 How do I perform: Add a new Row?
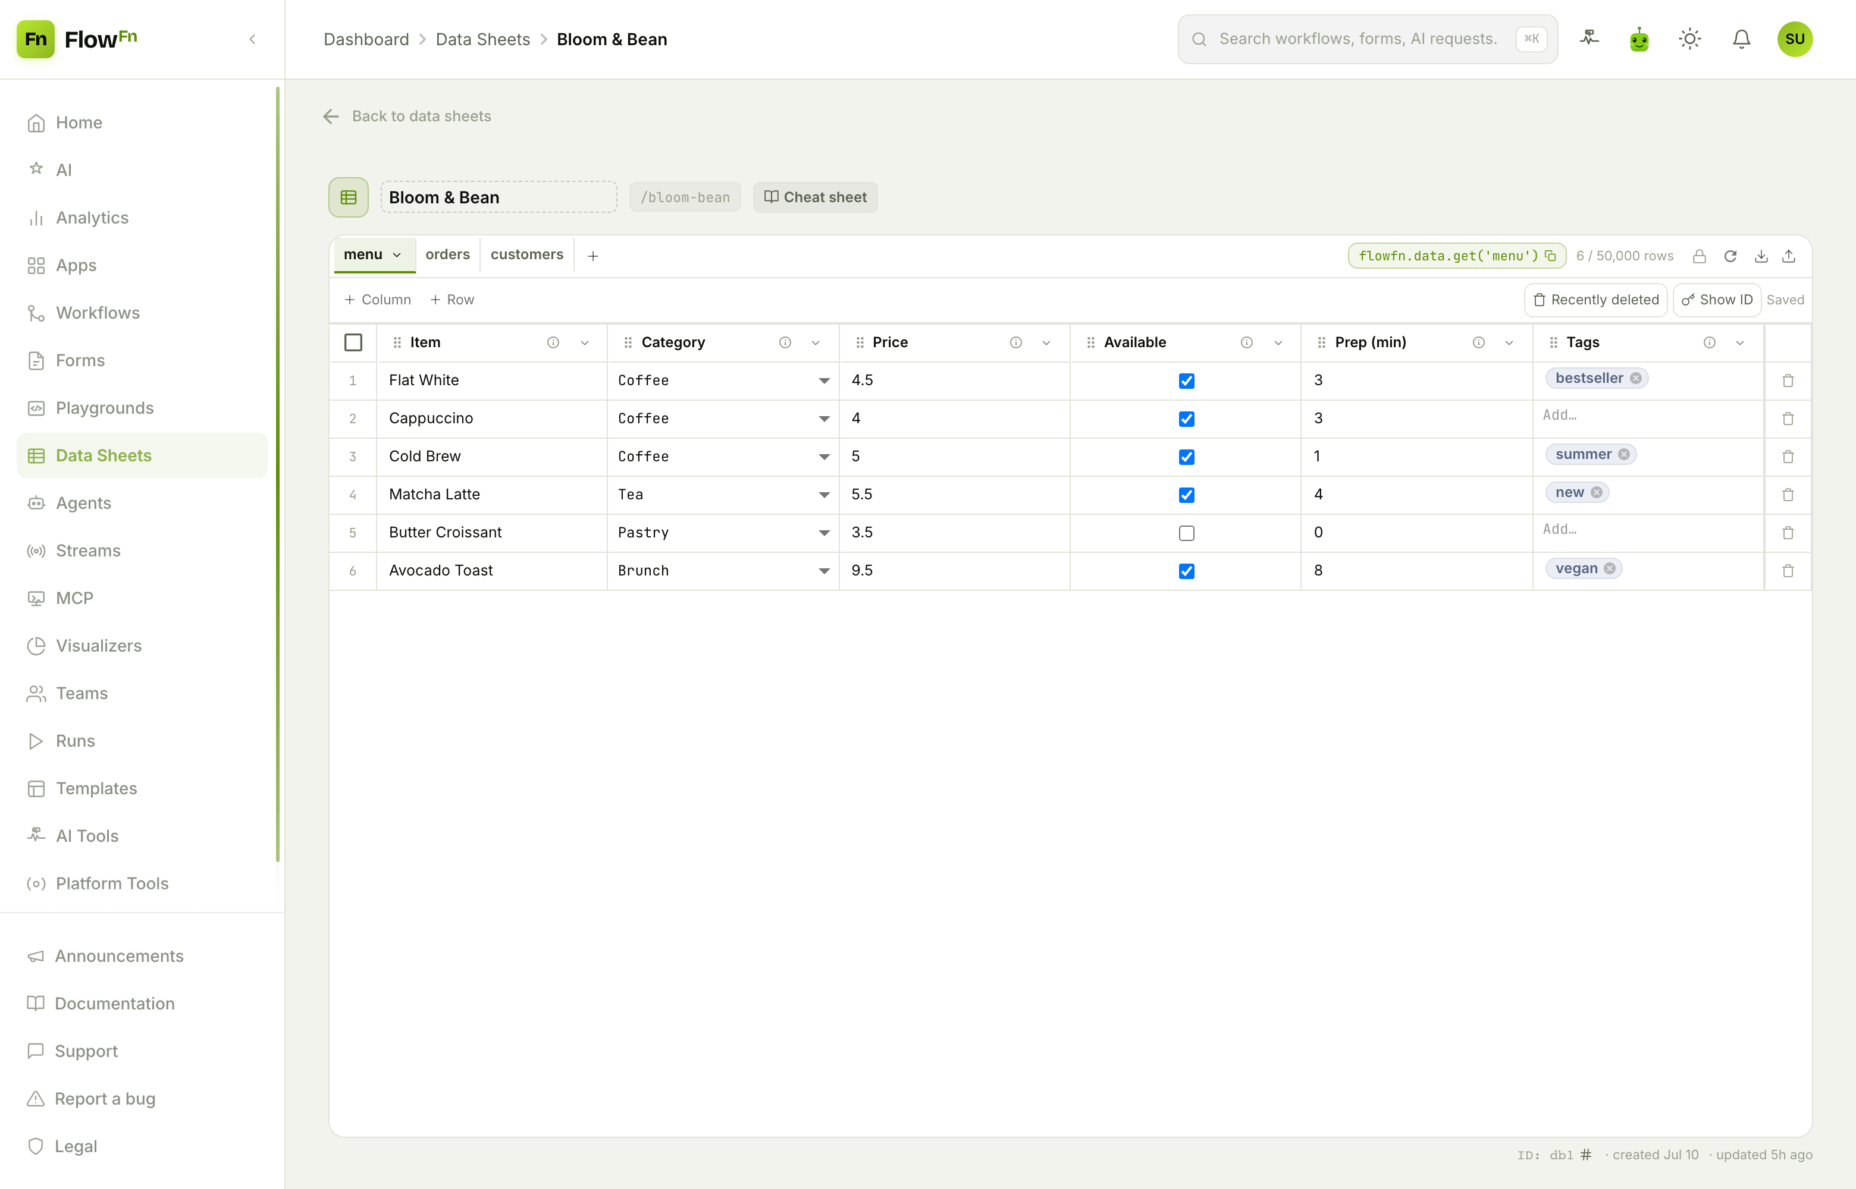click(452, 300)
